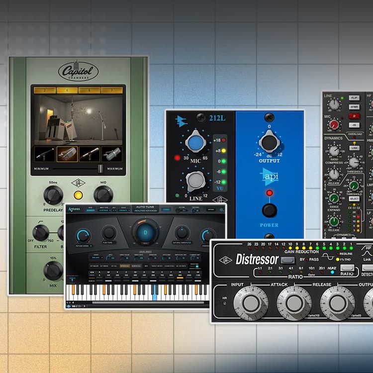Viewport: 373px width, 373px height.
Task: Click the Capitol Chambers logo
Action: [x=78, y=71]
